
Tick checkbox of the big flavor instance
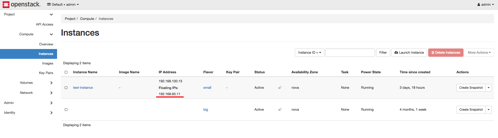point(66,110)
